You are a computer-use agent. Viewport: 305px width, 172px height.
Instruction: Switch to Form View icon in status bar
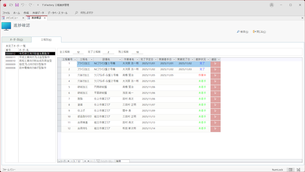tap(291, 170)
